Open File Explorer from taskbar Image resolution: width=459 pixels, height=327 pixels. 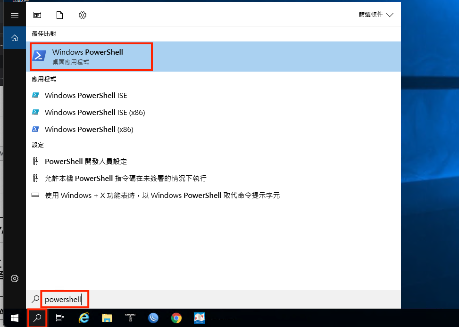point(107,318)
